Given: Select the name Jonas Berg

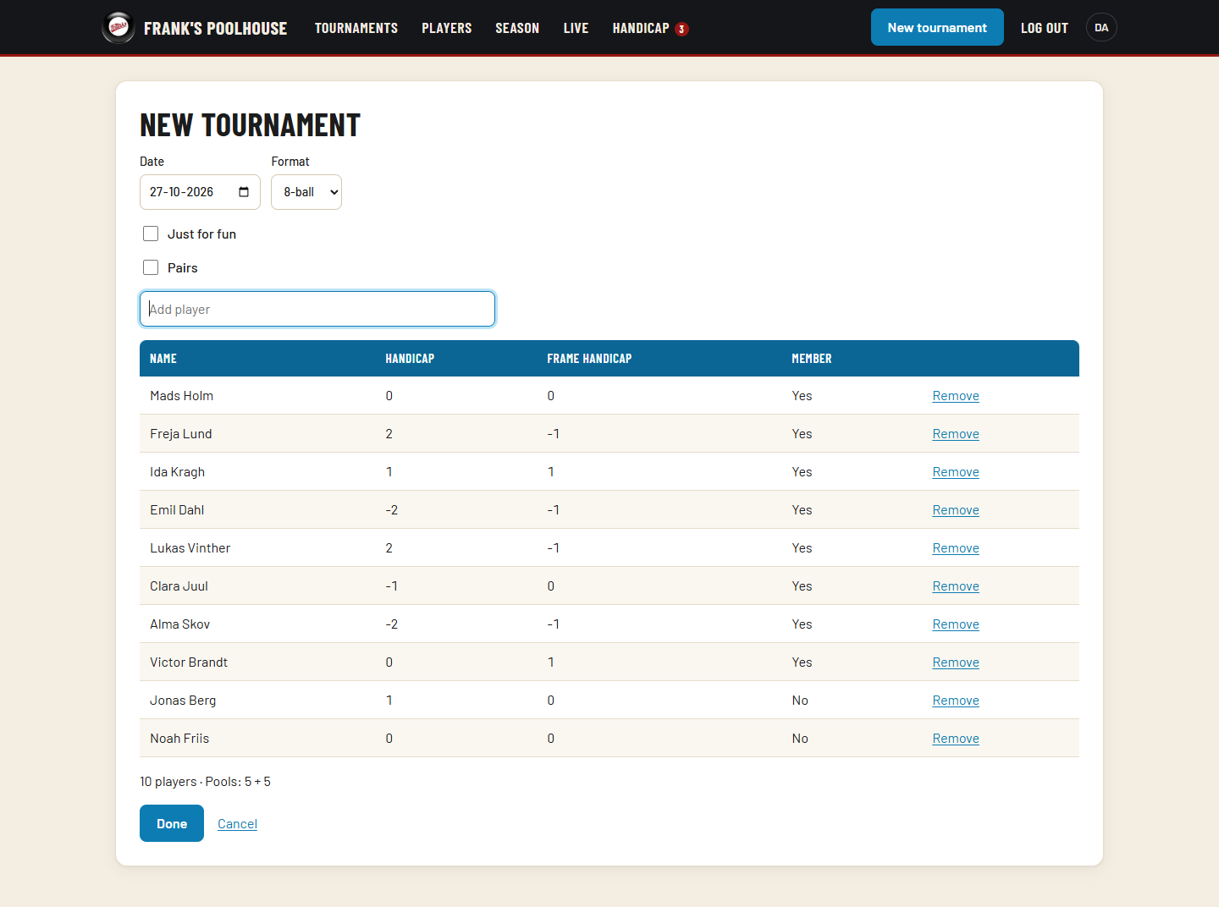Looking at the screenshot, I should 183,701.
